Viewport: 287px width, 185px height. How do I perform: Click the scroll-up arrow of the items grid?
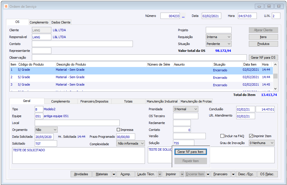276,64
